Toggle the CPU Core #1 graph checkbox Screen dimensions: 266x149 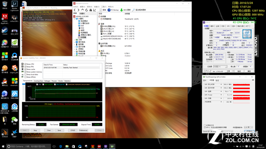[43, 84]
